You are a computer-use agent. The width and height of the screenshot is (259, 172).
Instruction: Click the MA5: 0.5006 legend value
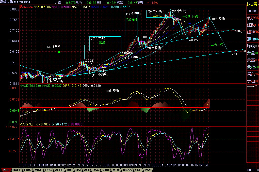pos(42,7)
